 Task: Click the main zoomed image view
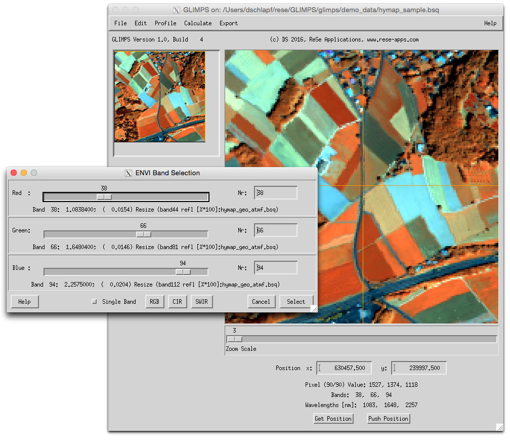[361, 186]
